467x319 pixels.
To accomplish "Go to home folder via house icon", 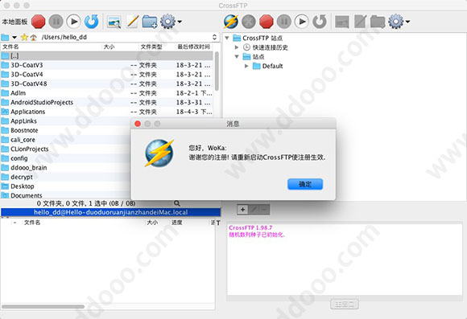I will click(33, 37).
